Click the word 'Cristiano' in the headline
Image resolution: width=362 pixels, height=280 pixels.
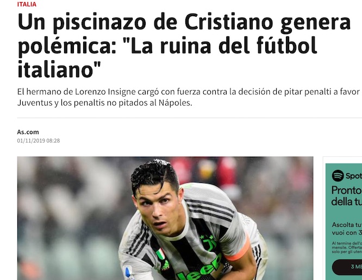[x=229, y=22]
